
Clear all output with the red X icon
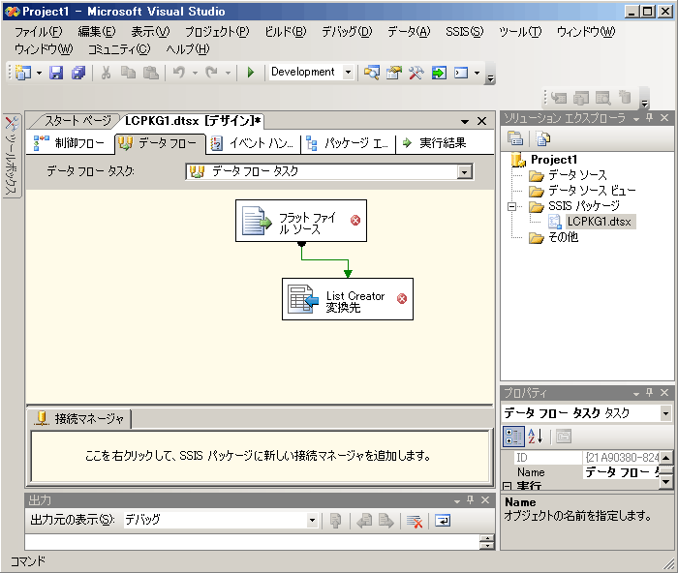pyautogui.click(x=415, y=521)
